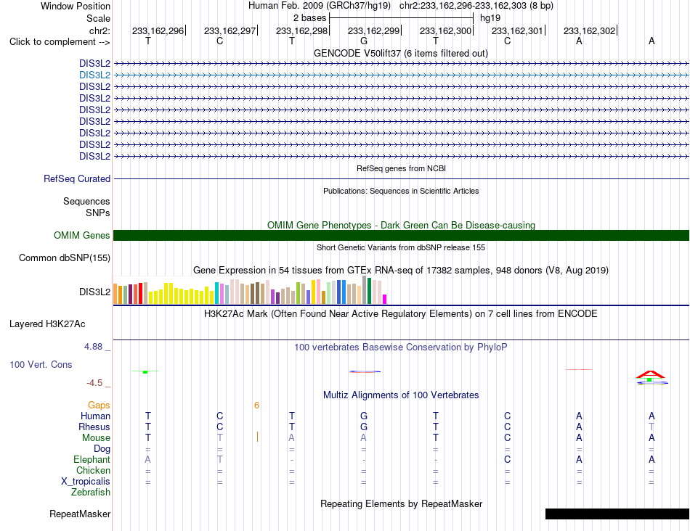The width and height of the screenshot is (690, 531).
Task: Click 'RefSeq genes from NCBI' track title
Action: (402, 168)
